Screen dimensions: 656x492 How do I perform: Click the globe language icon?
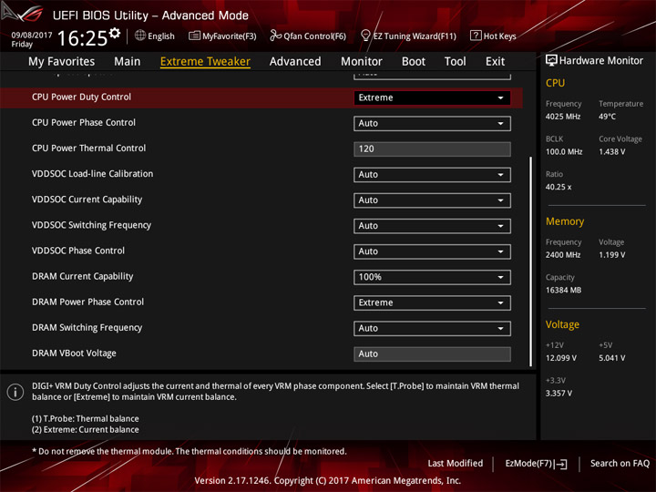click(x=140, y=36)
